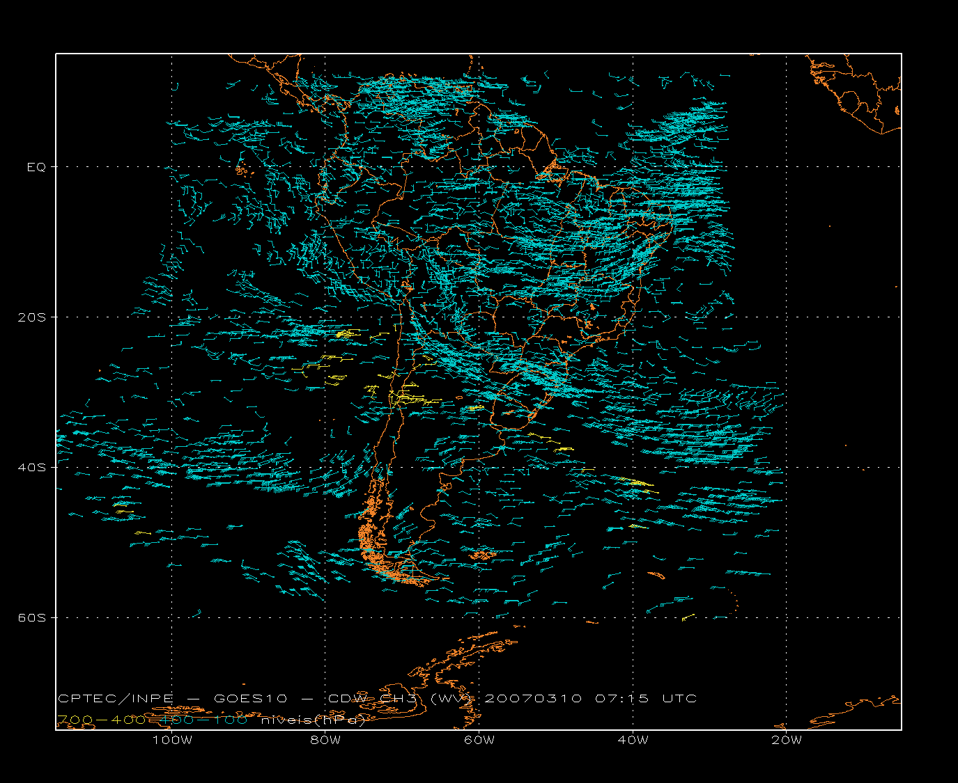Click the 20070310 date stamp
This screenshot has width=958, height=783.
pos(533,698)
